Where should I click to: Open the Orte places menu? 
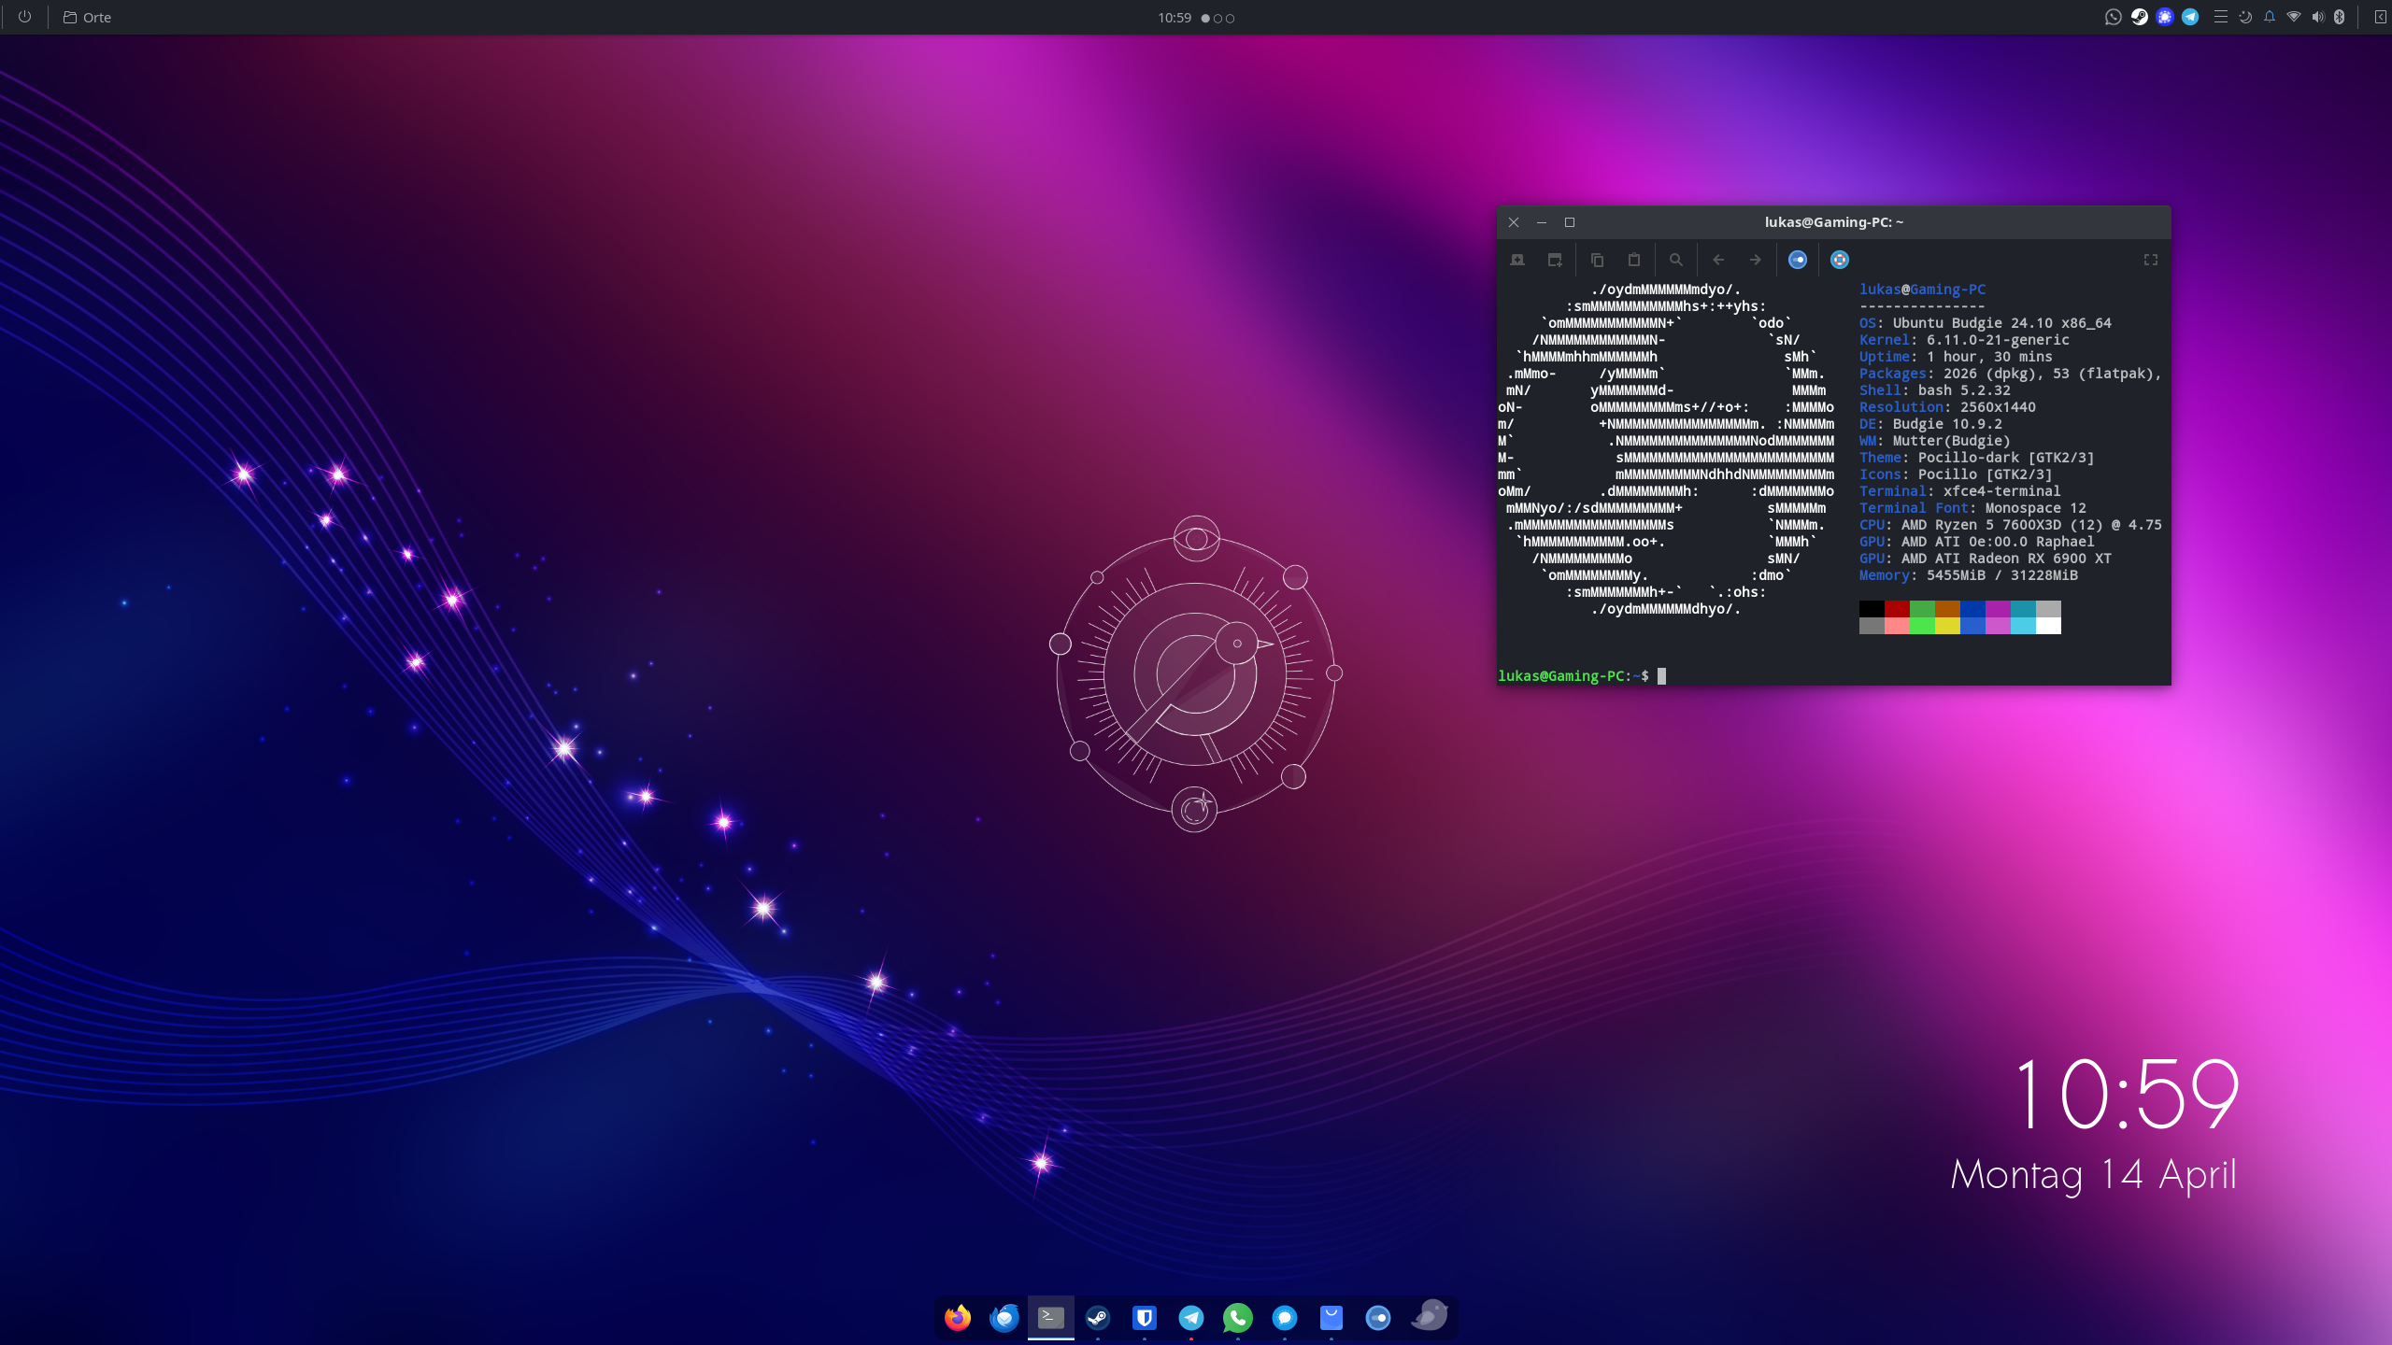pos(87,17)
